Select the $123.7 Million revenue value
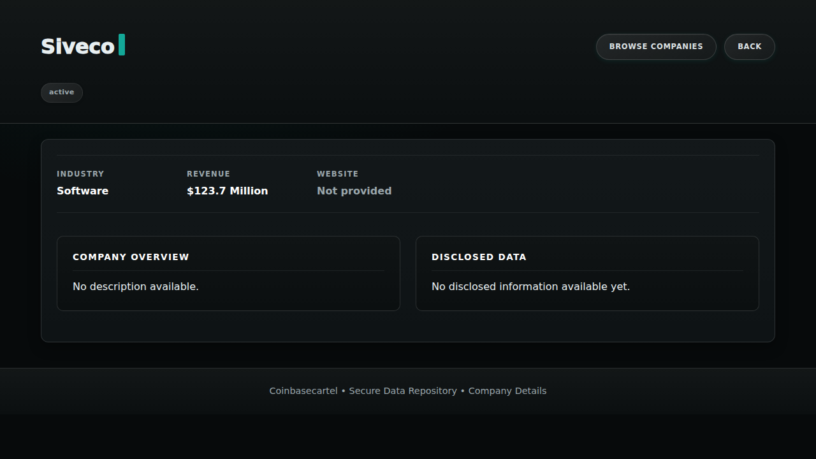 [x=227, y=191]
